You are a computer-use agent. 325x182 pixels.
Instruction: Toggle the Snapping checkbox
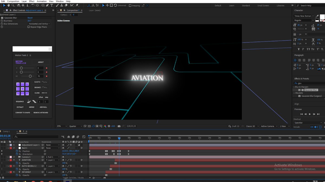[x=130, y=5]
